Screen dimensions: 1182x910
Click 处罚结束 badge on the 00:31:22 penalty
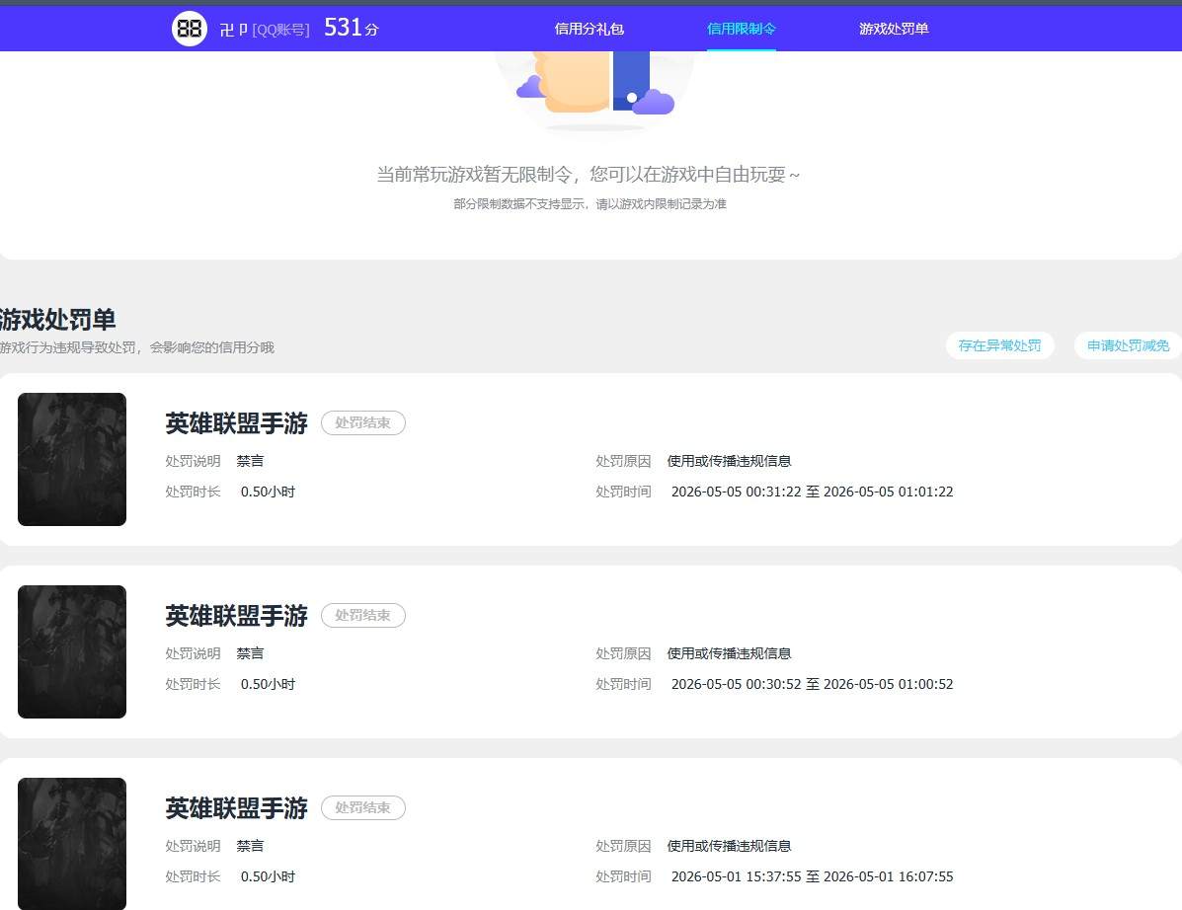pyautogui.click(x=363, y=422)
